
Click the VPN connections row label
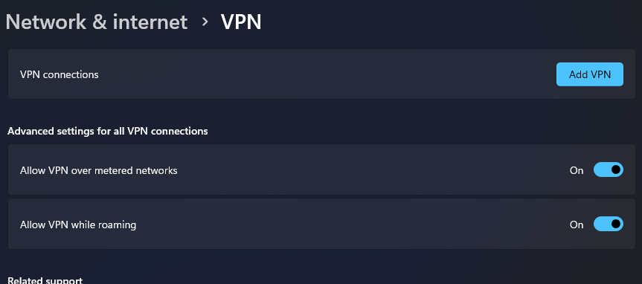coord(60,74)
